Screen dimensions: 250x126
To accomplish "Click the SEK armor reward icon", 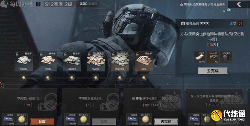I will pyautogui.click(x=226, y=57).
